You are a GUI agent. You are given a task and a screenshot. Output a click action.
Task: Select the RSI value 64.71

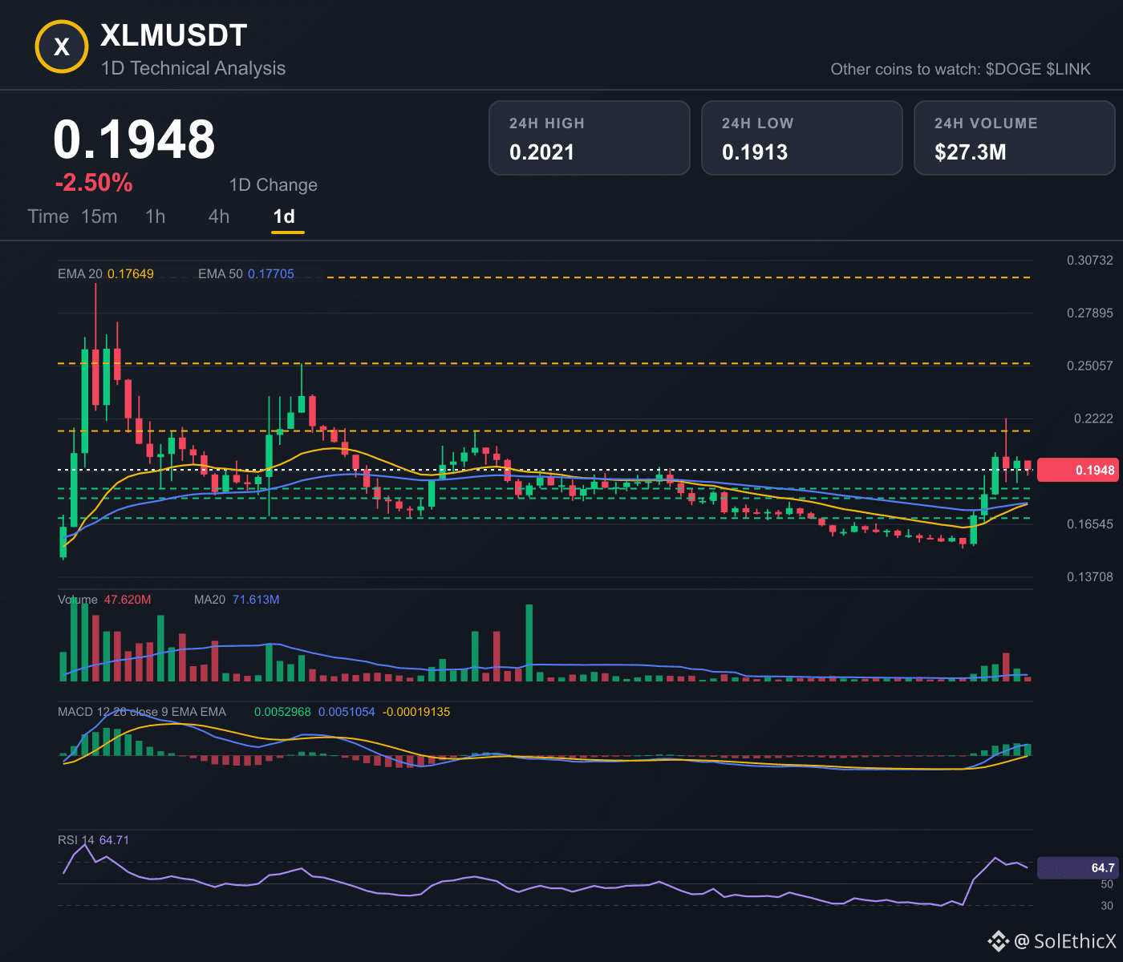tap(114, 840)
